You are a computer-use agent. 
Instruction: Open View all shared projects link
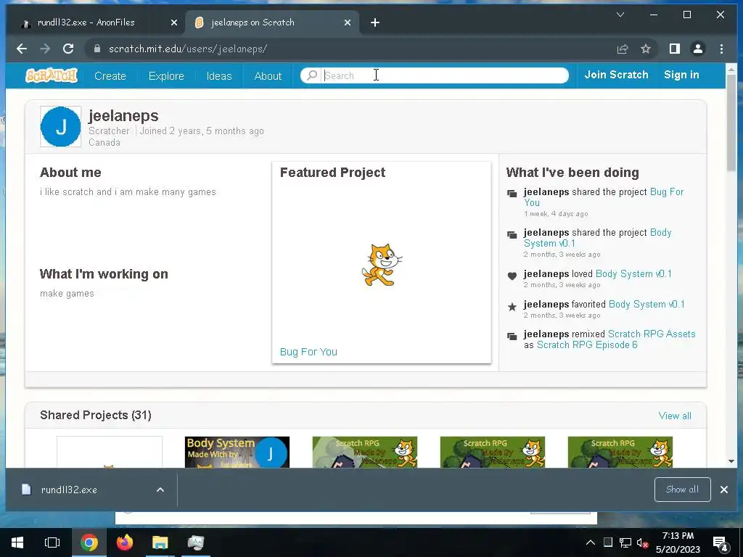[x=675, y=416]
